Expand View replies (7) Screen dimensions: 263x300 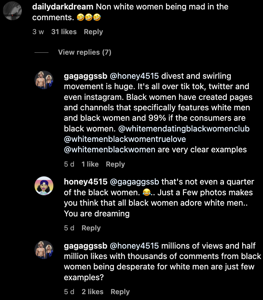85,52
